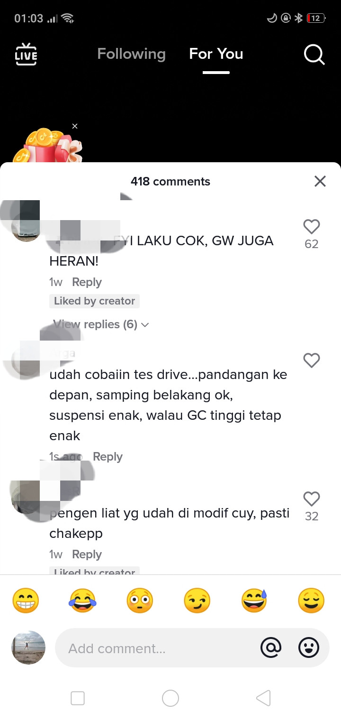The height and width of the screenshot is (721, 341).
Task: Close the comments panel
Action: click(320, 181)
